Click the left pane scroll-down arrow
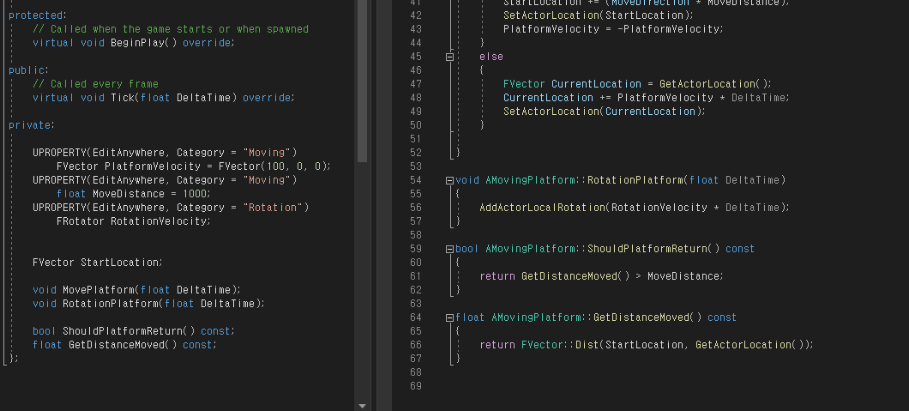Screen dimensions: 909x411 click(x=363, y=406)
